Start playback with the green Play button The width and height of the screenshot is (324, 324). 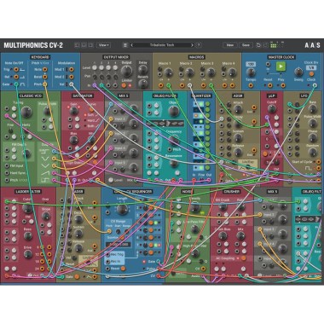(x=281, y=67)
